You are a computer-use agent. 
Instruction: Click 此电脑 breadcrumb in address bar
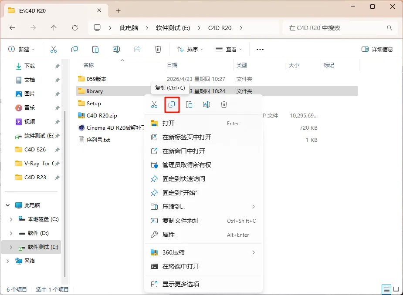point(129,28)
